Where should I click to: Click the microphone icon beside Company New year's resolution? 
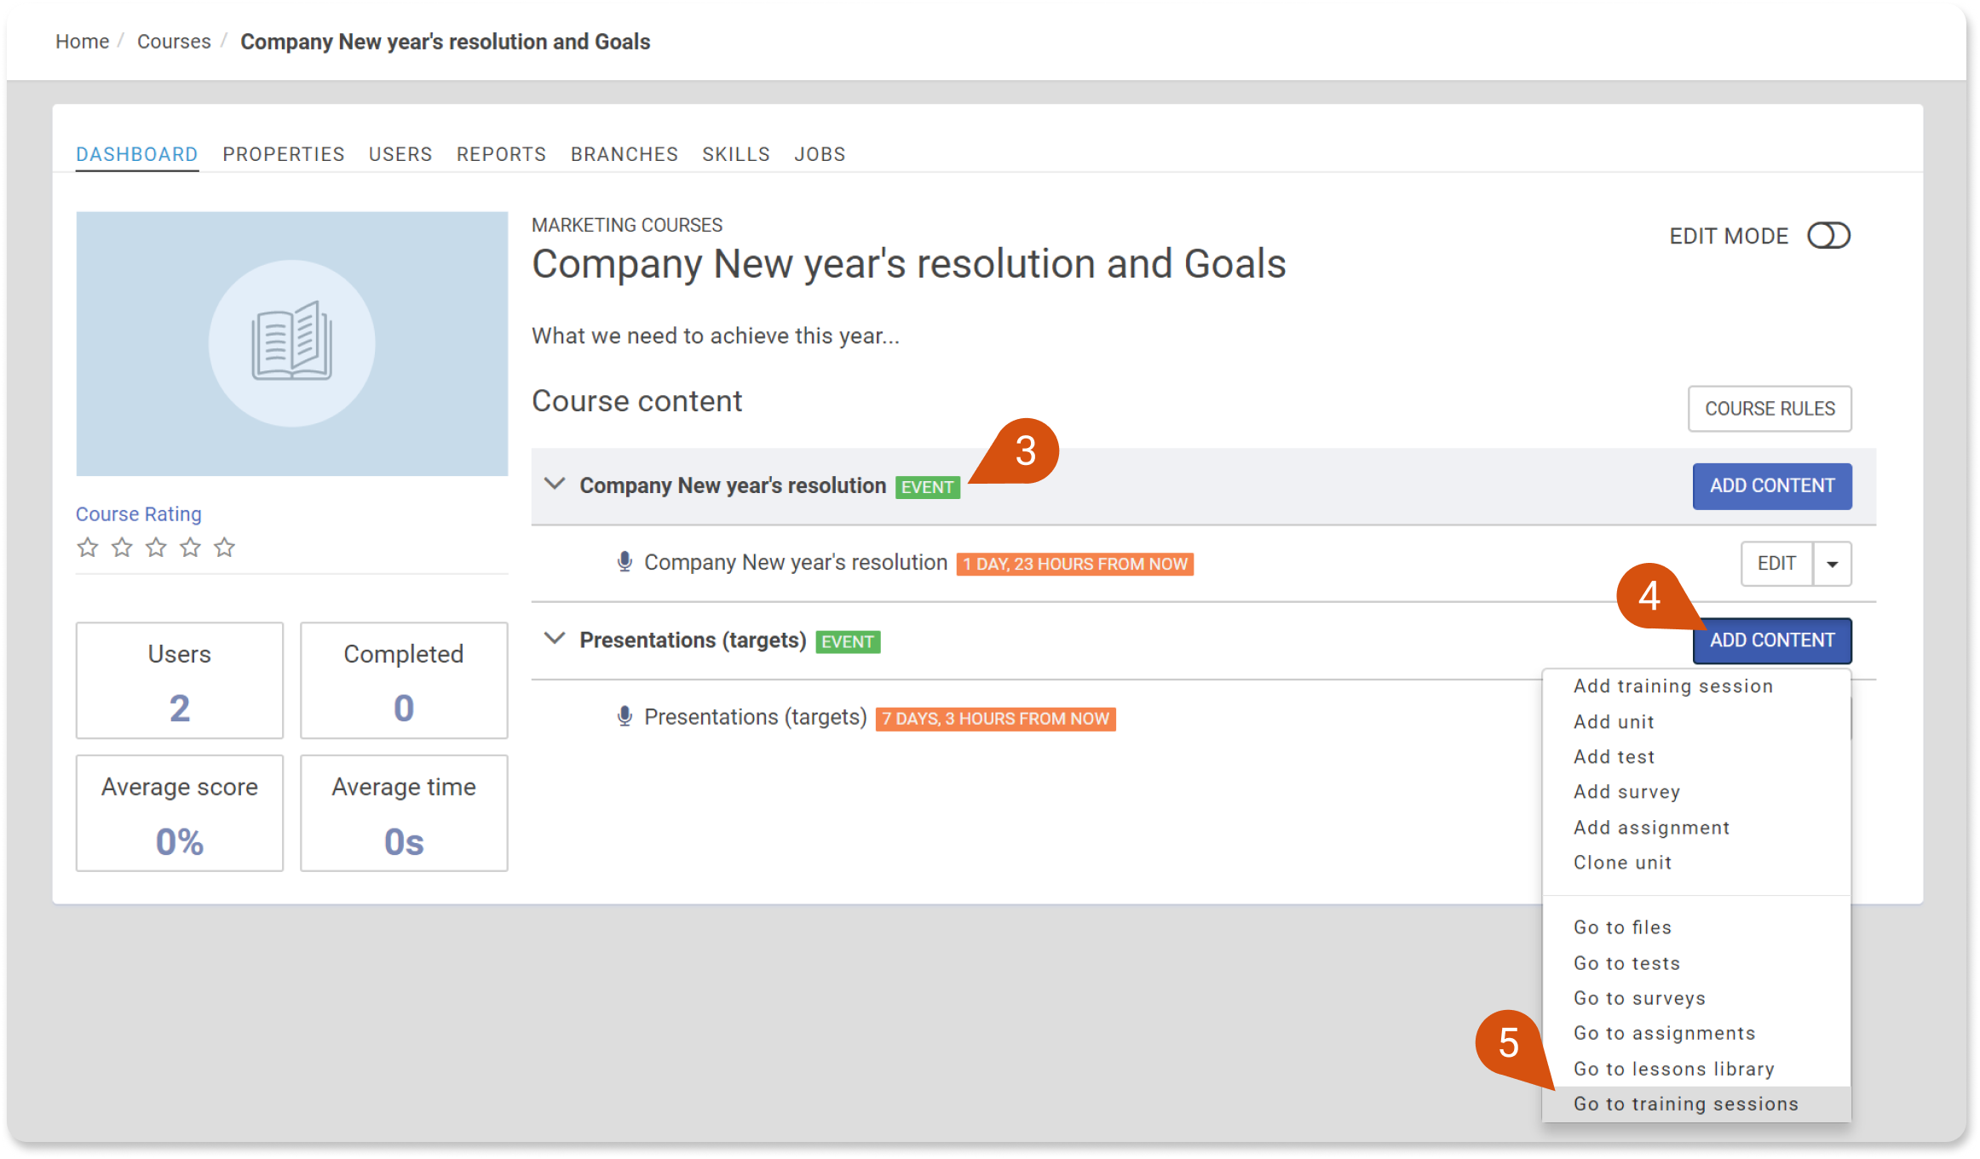point(625,562)
